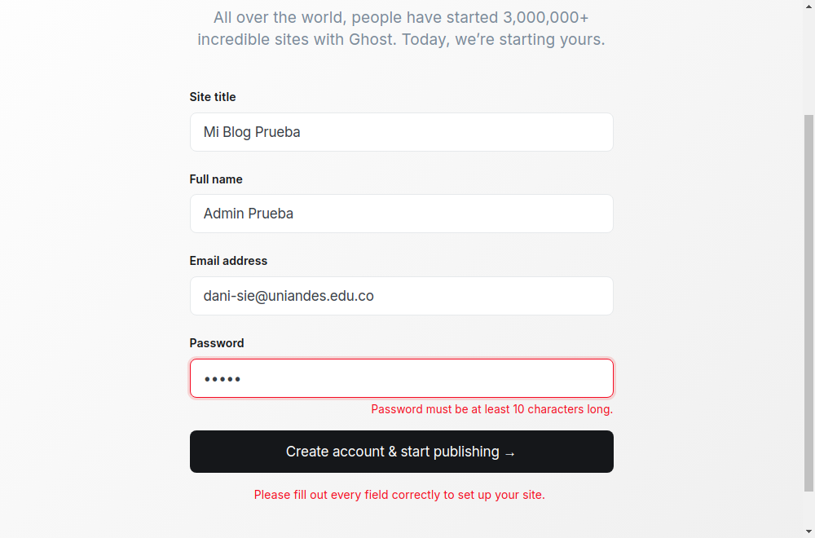The height and width of the screenshot is (538, 815).
Task: Click the scrollbar down arrow
Action: click(x=808, y=531)
